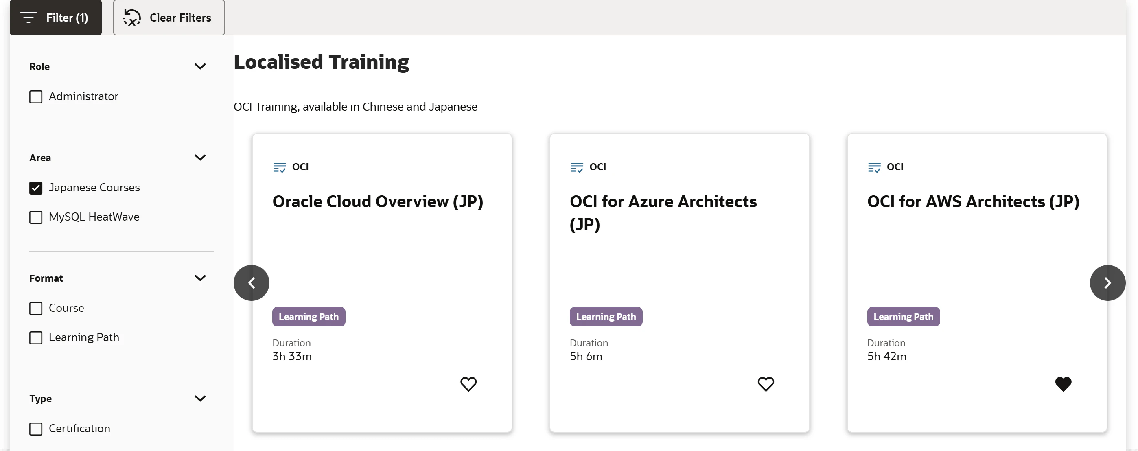The image size is (1138, 451).
Task: Collapse the Format filter section
Action: tap(200, 278)
